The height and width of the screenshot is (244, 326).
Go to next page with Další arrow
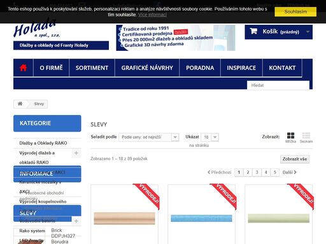[x=289, y=172]
